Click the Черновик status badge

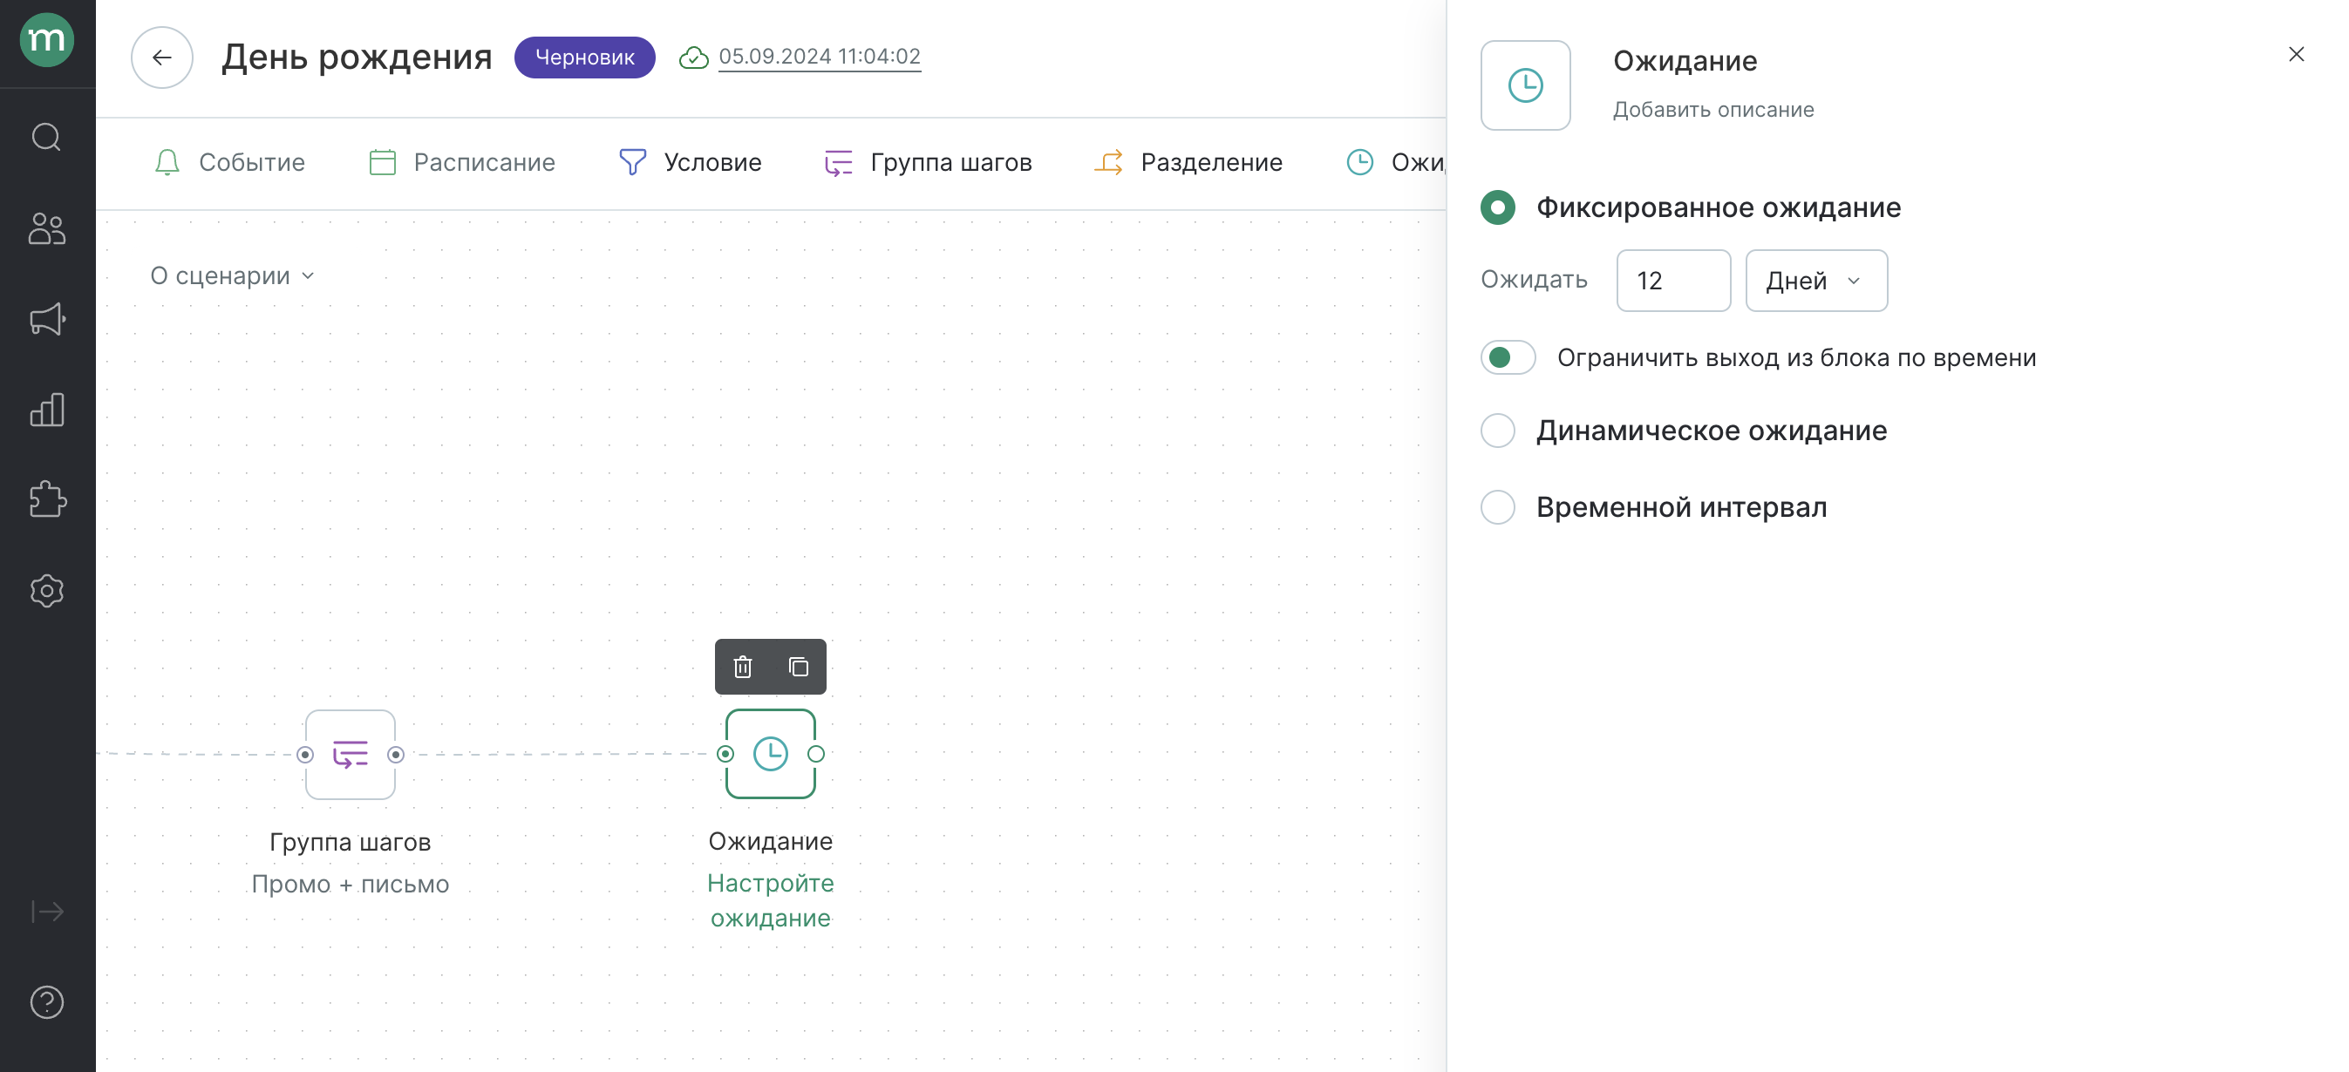(x=584, y=58)
